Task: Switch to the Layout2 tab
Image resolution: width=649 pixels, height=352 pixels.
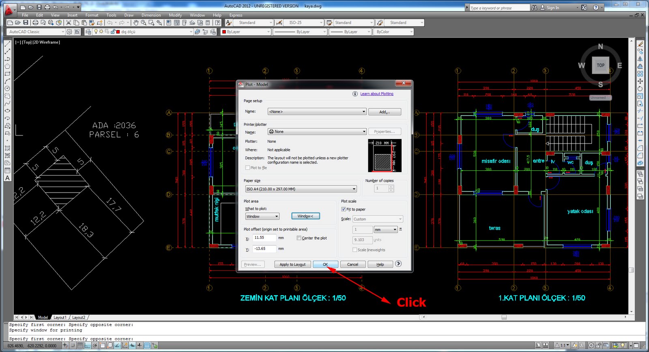Action: (79, 318)
